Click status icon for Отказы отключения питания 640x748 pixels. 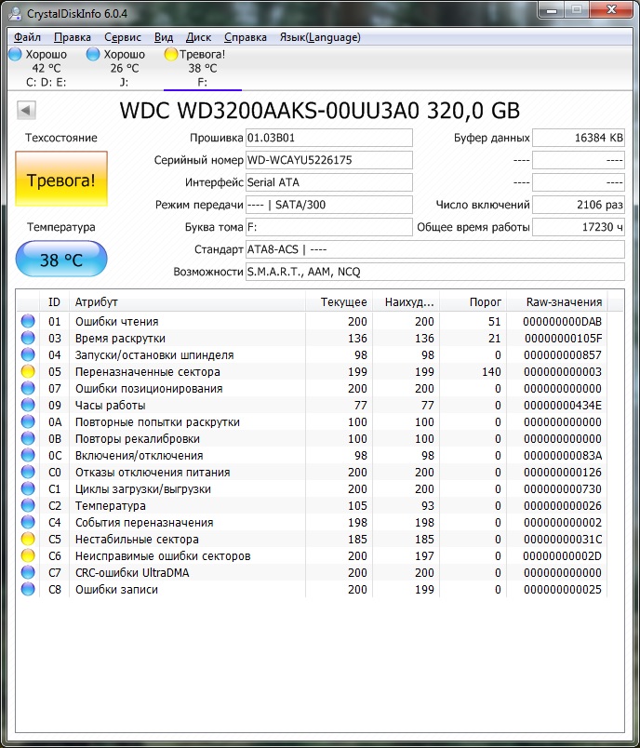click(x=28, y=472)
